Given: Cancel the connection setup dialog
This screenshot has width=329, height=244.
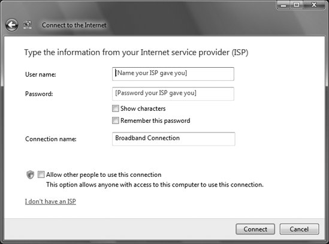Looking at the screenshot, I should click(299, 229).
